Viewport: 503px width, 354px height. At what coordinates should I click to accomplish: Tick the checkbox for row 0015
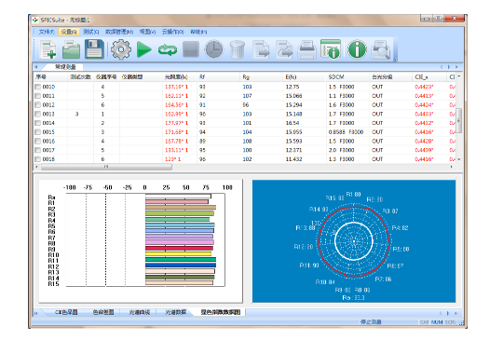pos(37,132)
